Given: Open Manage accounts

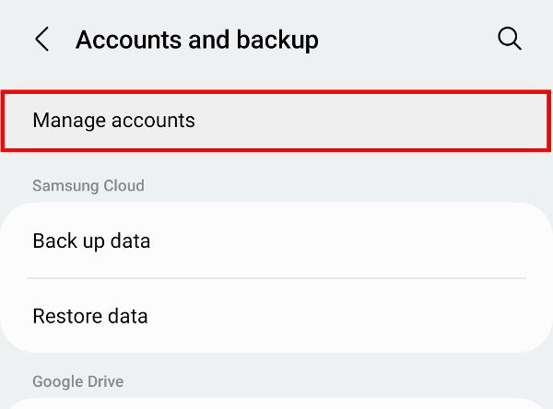Looking at the screenshot, I should point(276,120).
